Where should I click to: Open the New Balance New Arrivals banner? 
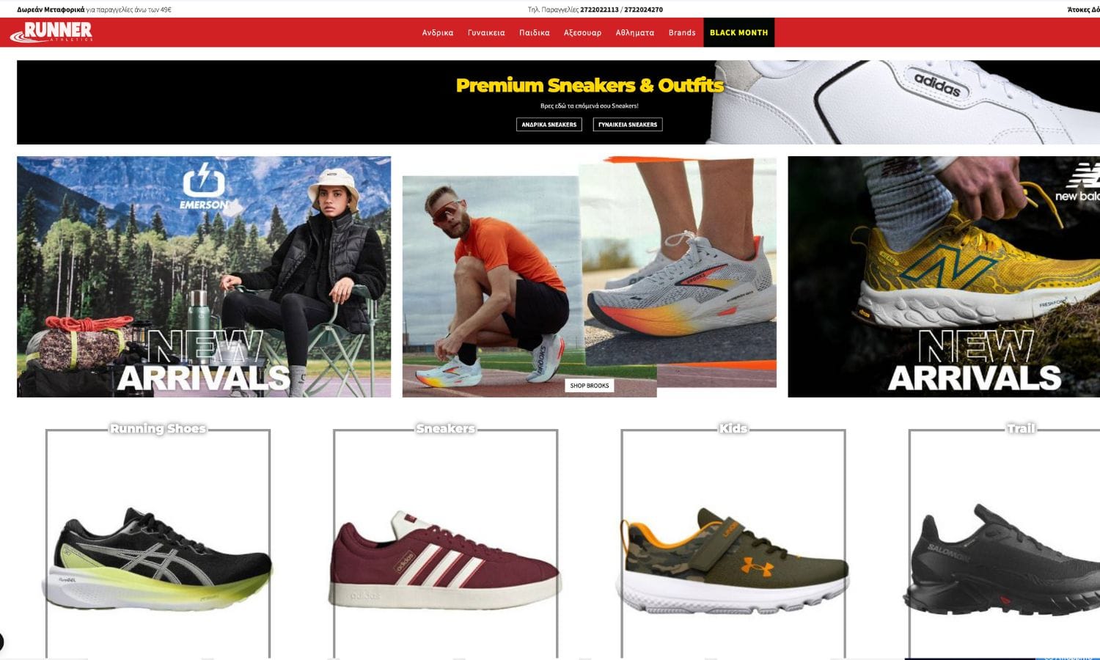[944, 276]
